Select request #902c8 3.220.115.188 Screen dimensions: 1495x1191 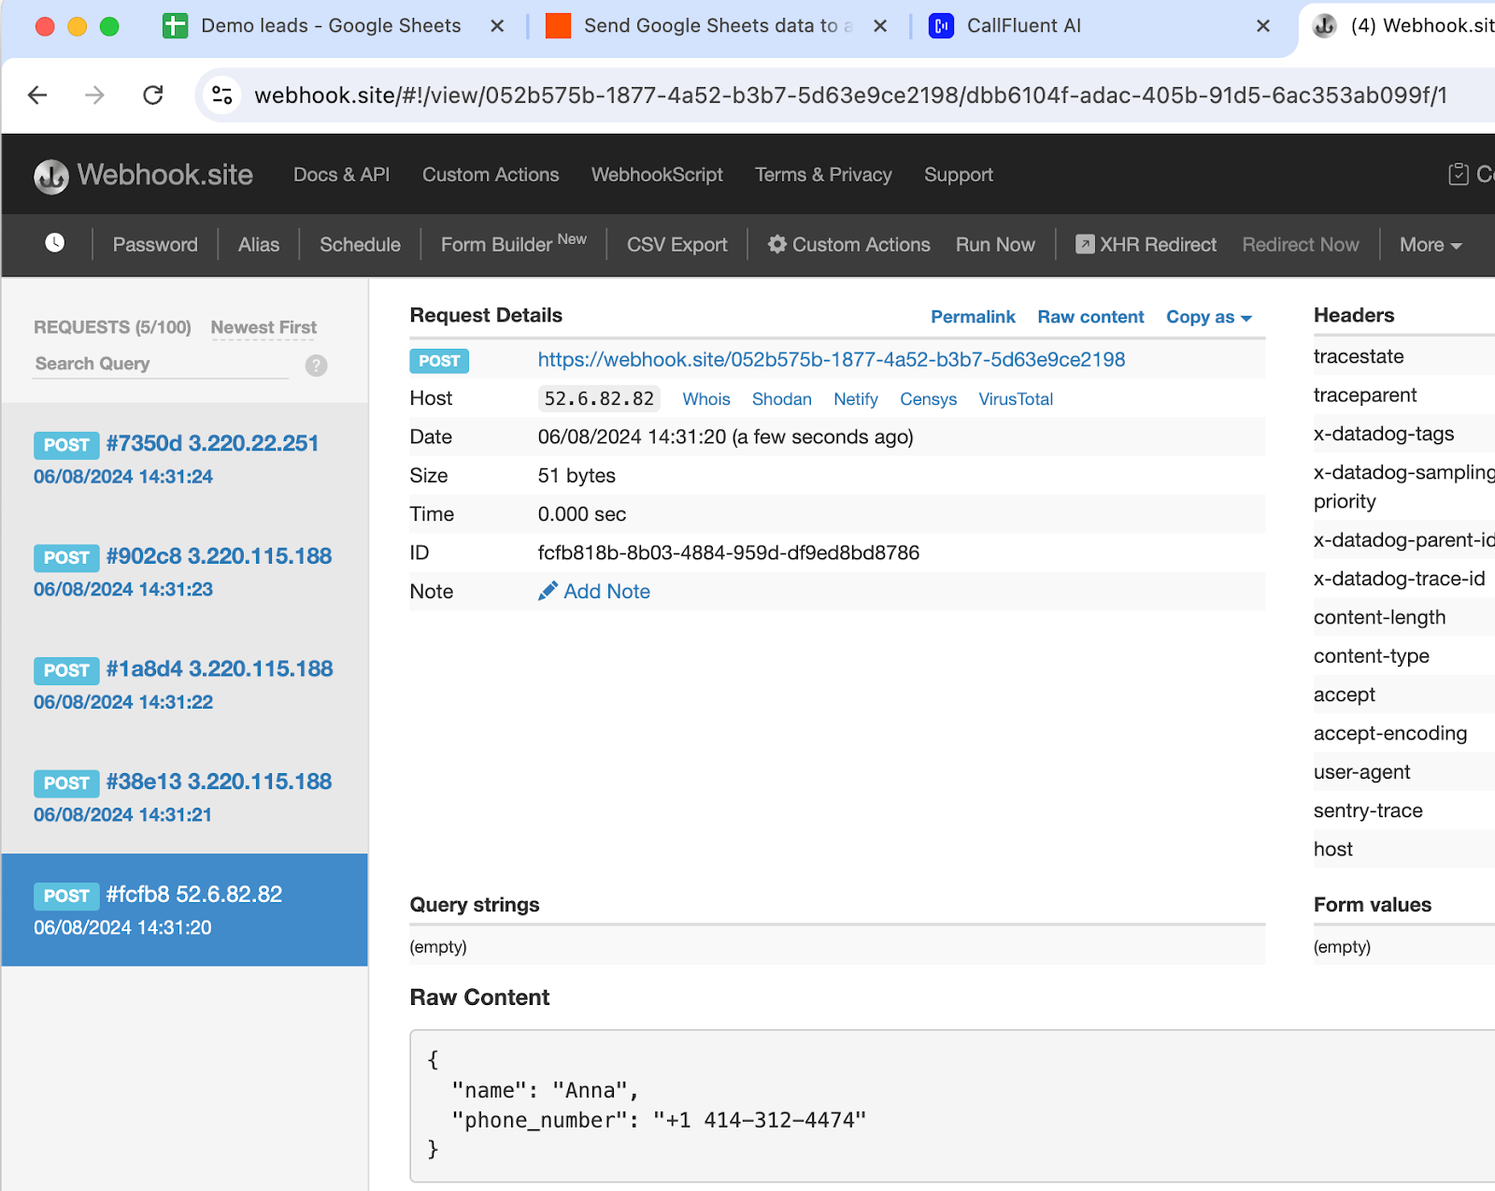[x=185, y=572]
